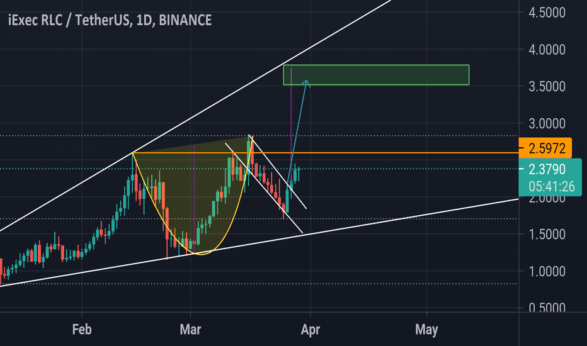Viewport: 587px width, 346px height.
Task: Click the Mar label on time axis
Action: 190,330
